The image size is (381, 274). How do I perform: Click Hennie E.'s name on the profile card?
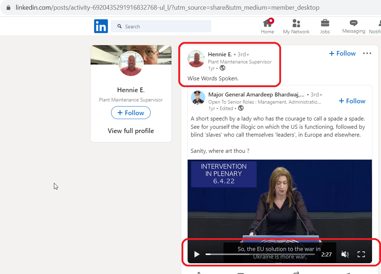(131, 90)
